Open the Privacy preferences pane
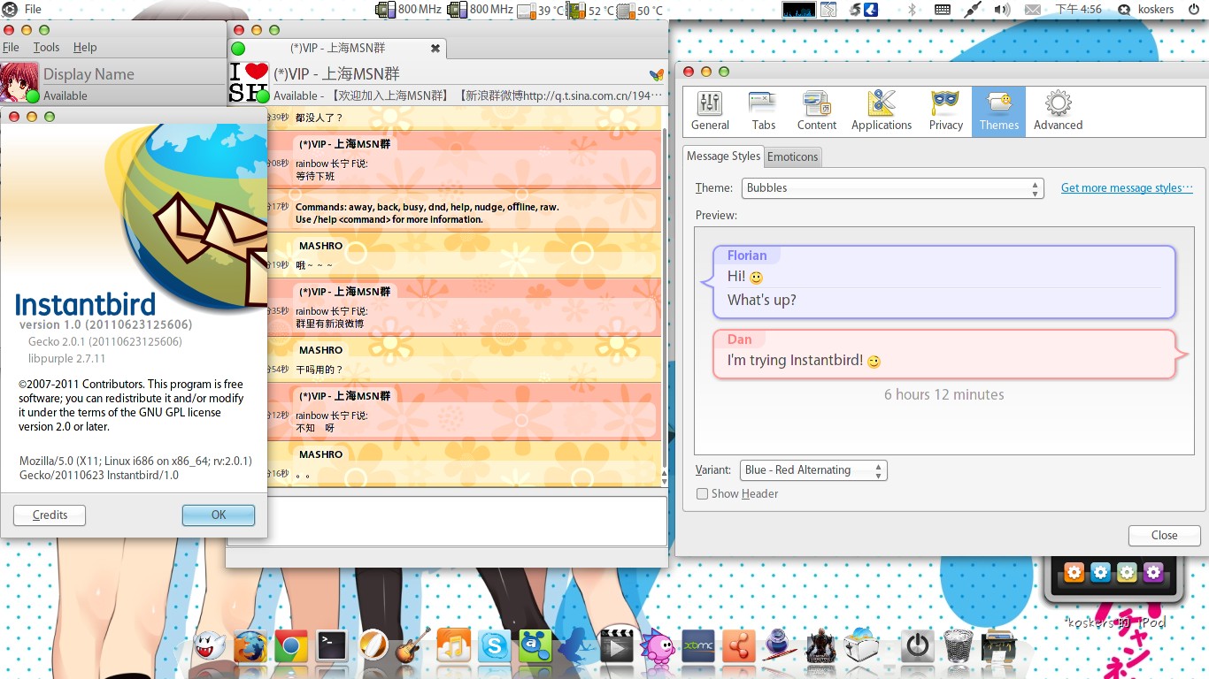The image size is (1209, 679). point(945,111)
